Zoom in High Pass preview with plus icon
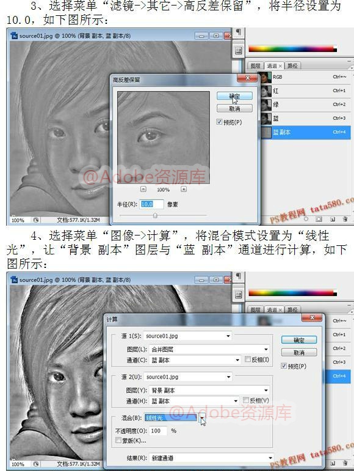 tap(184, 189)
